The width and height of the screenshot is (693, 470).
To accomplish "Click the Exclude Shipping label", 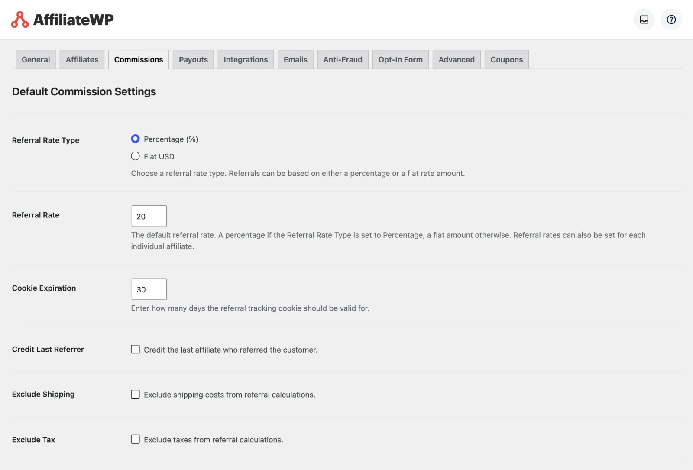I will [x=43, y=394].
